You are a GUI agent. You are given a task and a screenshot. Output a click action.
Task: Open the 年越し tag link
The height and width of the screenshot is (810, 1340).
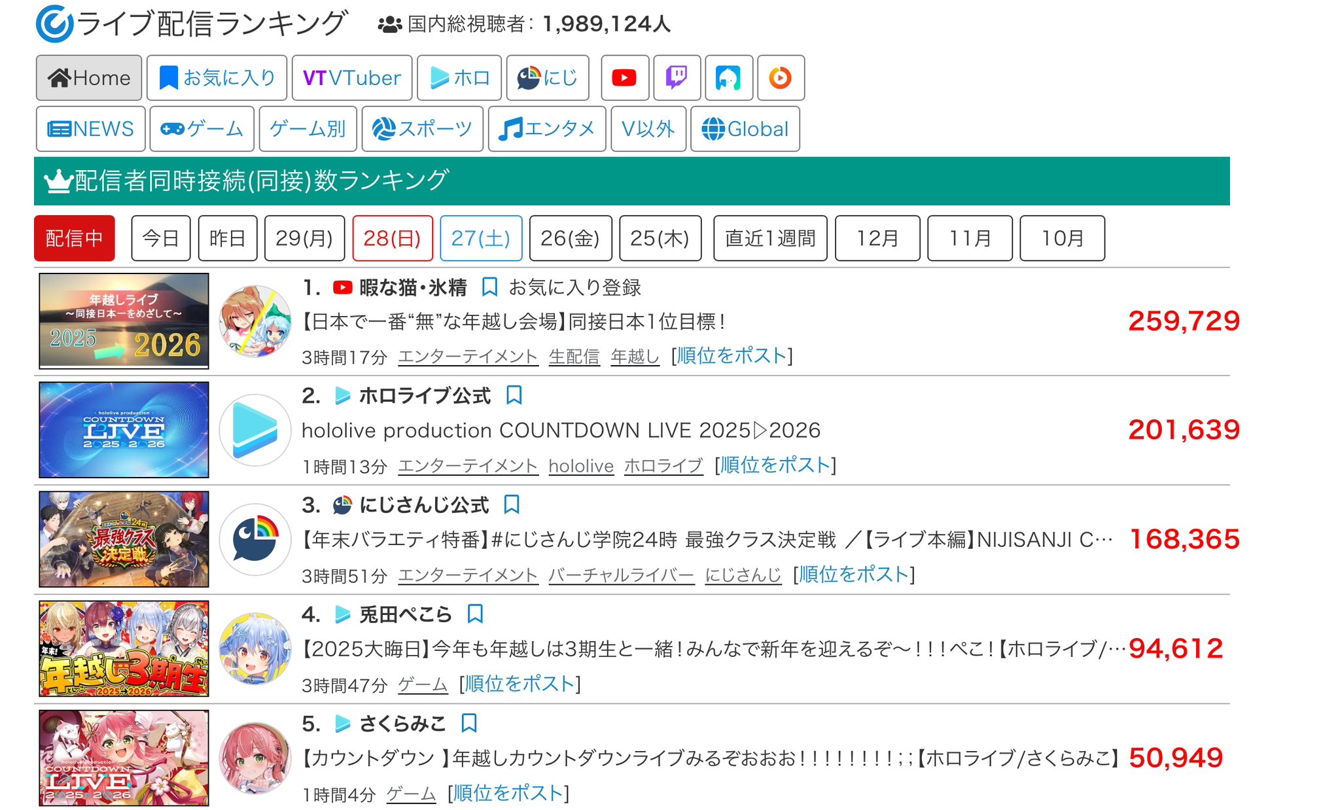pos(634,357)
